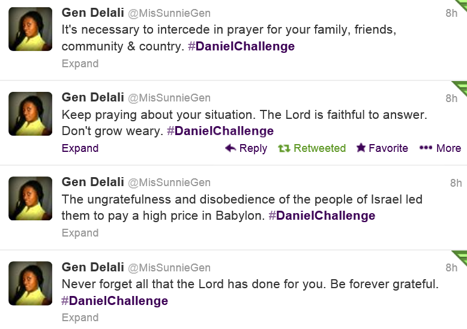Expand the ungratefulness and disobedience tweet

tap(80, 233)
